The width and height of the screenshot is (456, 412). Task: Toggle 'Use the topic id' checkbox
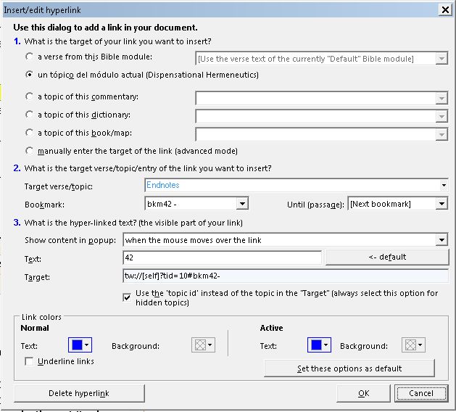(127, 297)
